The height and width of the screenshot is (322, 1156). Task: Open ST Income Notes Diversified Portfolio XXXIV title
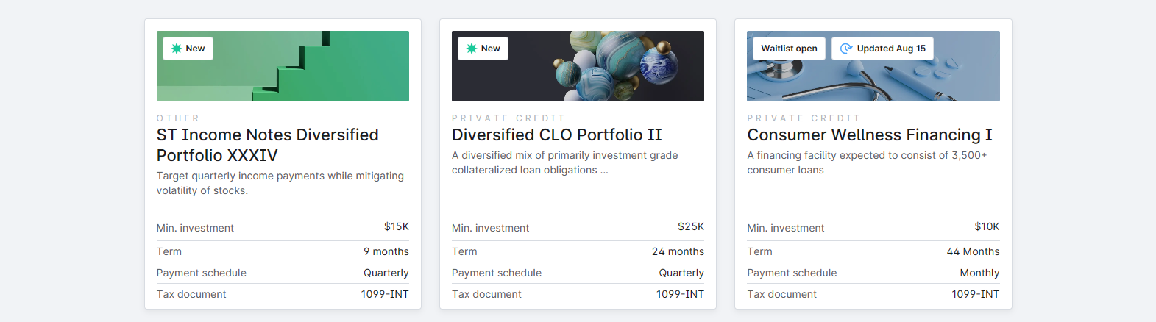point(268,145)
